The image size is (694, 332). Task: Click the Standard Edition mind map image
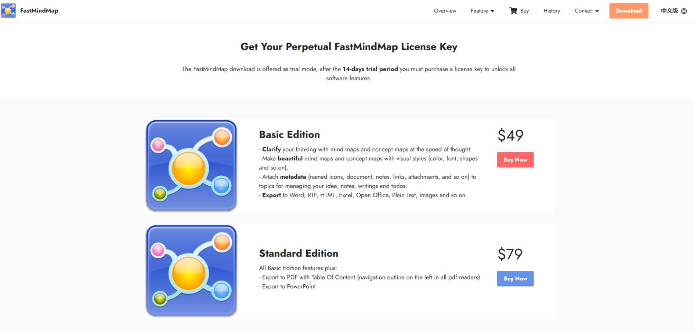pos(191,270)
